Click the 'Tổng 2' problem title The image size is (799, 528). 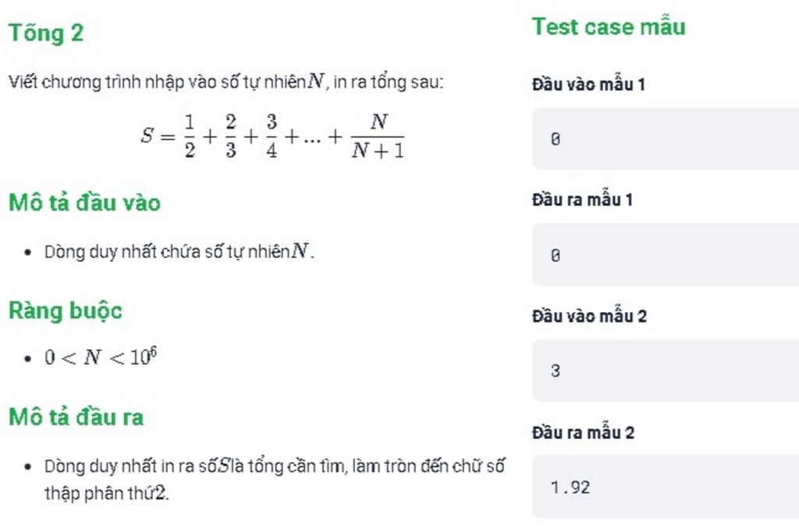point(46,34)
